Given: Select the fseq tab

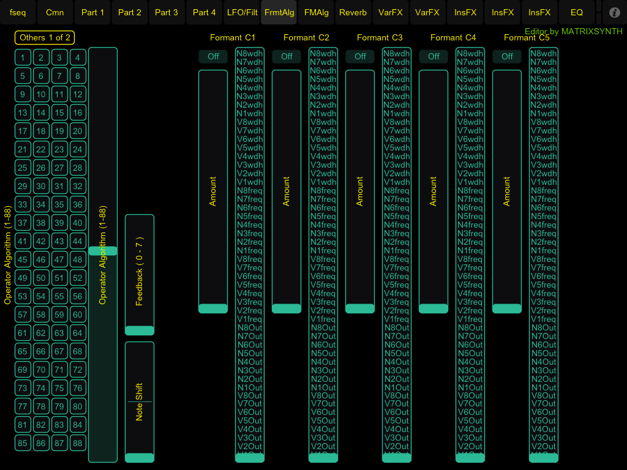Looking at the screenshot, I should (x=18, y=12).
